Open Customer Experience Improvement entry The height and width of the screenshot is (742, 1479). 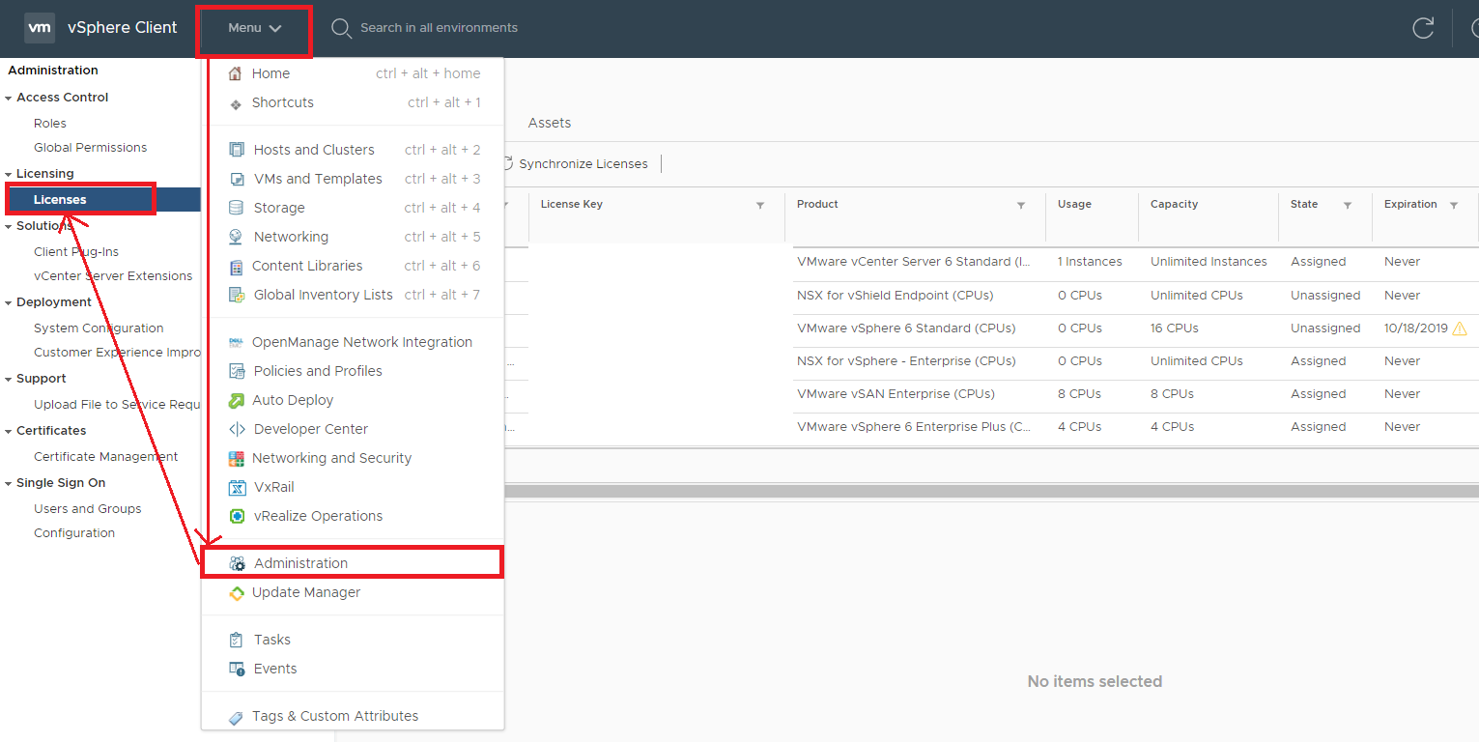pos(117,353)
